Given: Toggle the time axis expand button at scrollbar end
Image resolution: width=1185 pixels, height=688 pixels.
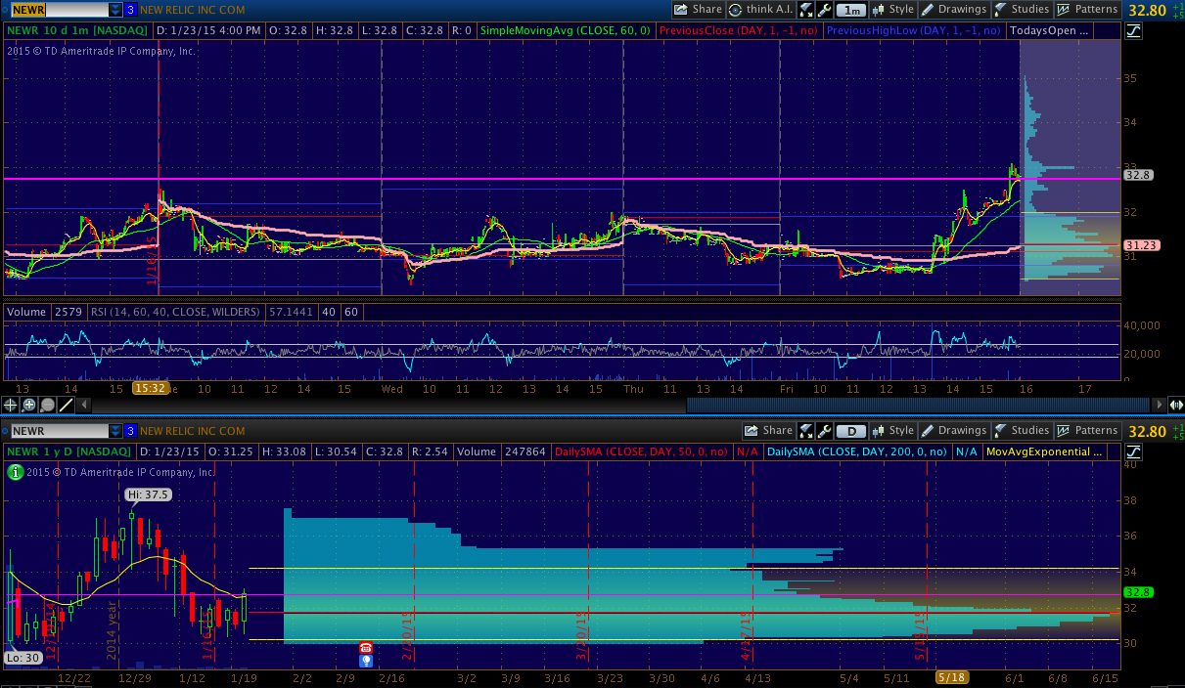Looking at the screenshot, I should pyautogui.click(x=1176, y=405).
